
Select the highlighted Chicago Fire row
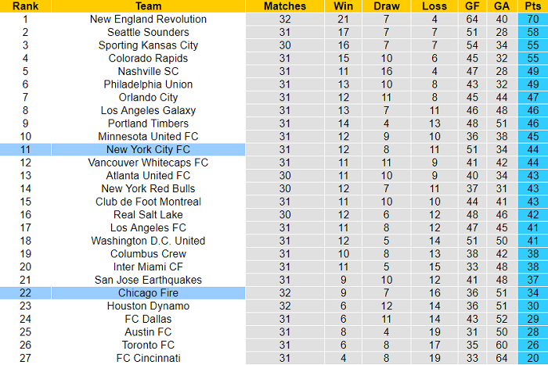tap(274, 293)
